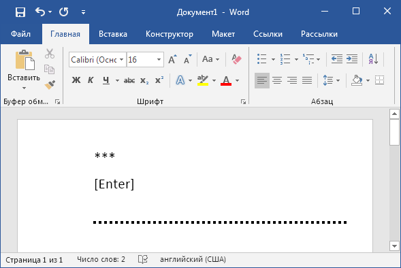Image resolution: width=401 pixels, height=268 pixels.
Task: Decrease font size with small A icon
Action: [x=187, y=59]
